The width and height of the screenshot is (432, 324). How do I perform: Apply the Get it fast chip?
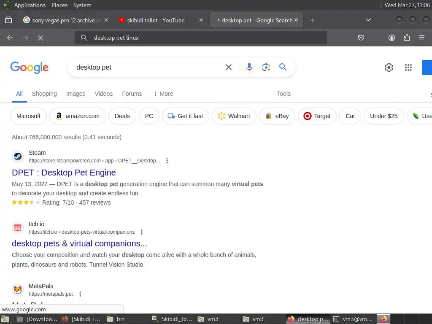[186, 116]
